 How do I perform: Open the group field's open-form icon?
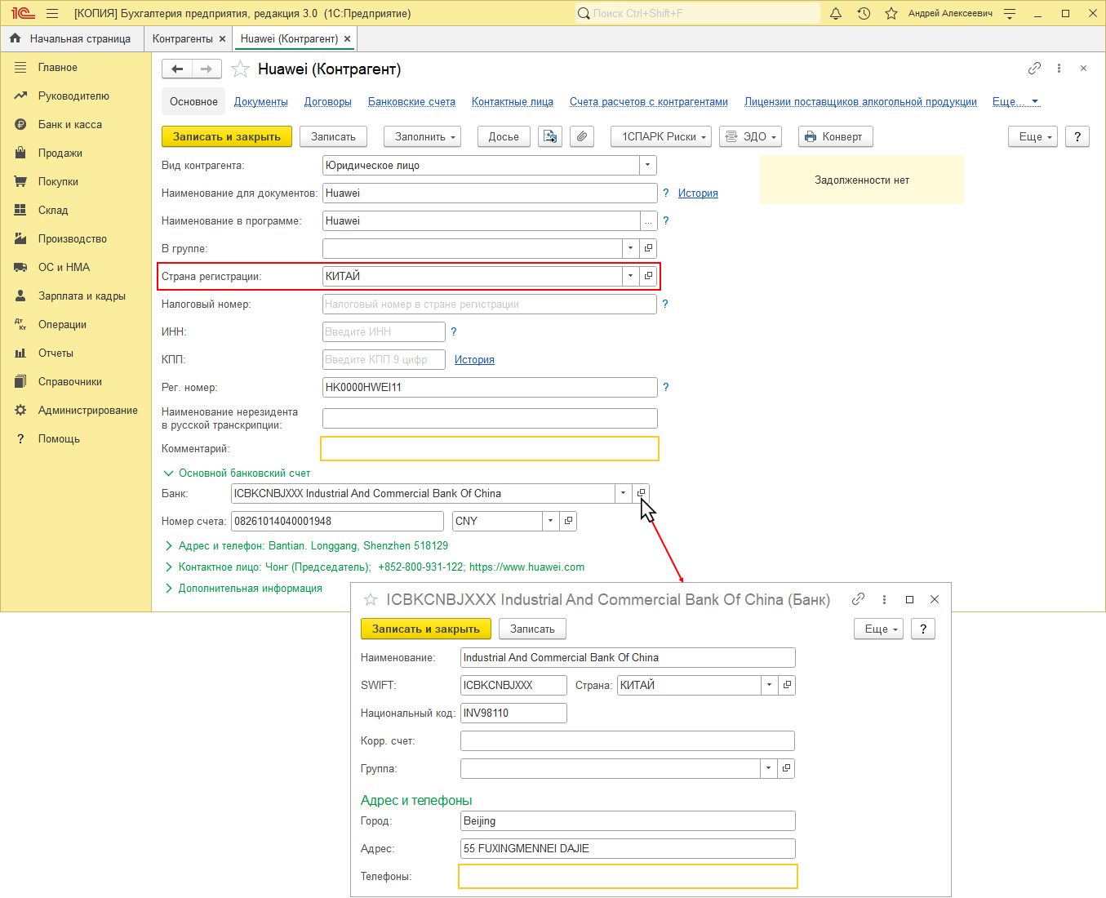[x=648, y=248]
